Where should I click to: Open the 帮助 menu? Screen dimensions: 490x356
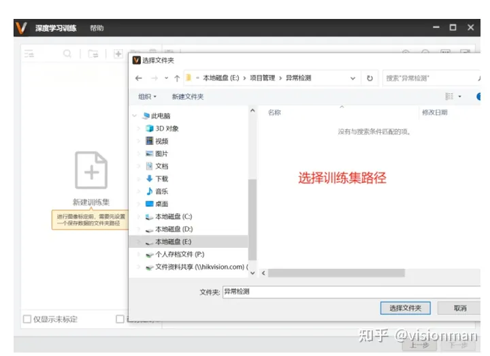(x=97, y=28)
